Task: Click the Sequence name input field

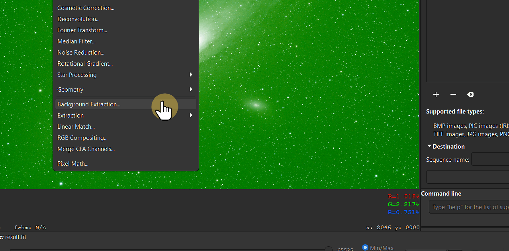Action: click(491, 159)
